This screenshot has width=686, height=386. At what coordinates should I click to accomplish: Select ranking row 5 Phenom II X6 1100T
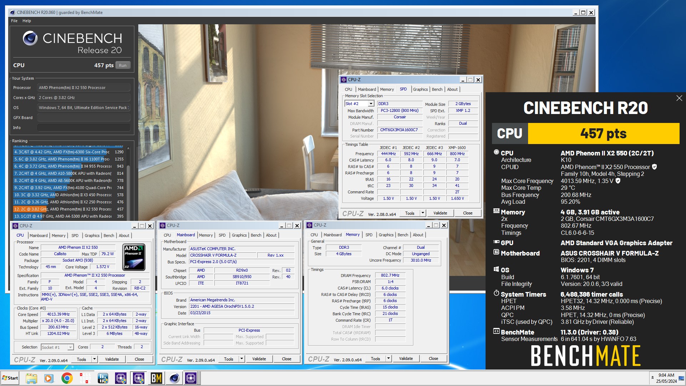click(x=69, y=159)
